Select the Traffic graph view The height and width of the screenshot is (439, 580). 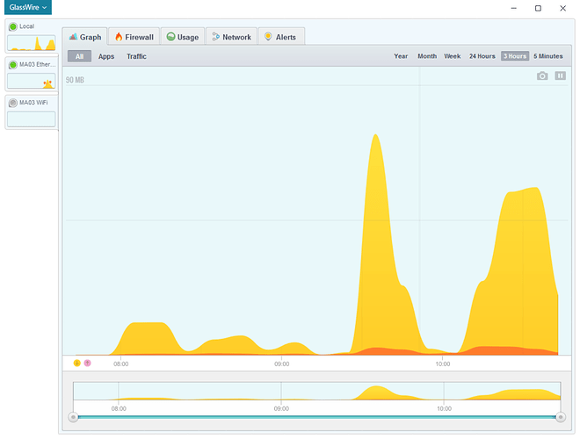(x=136, y=56)
